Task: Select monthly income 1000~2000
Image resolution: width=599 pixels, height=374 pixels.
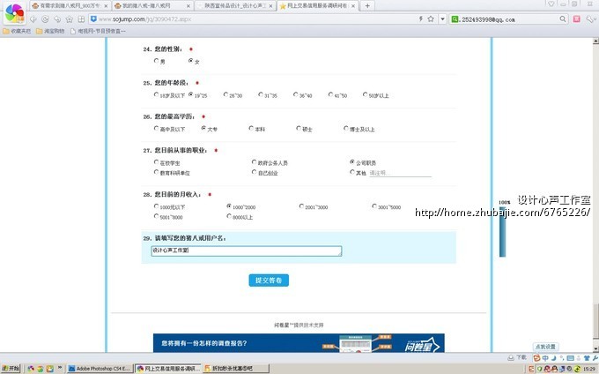Action: point(229,206)
